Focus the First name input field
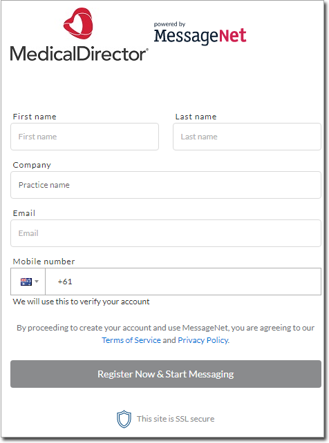The width and height of the screenshot is (329, 443). coord(84,137)
